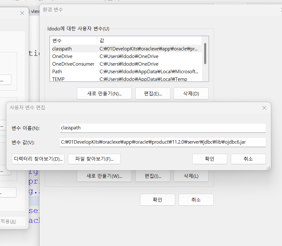This screenshot has width=282, height=246.
Task: Click the 디렉터리 찾아보기(D)... browse directory button
Action: (x=38, y=159)
